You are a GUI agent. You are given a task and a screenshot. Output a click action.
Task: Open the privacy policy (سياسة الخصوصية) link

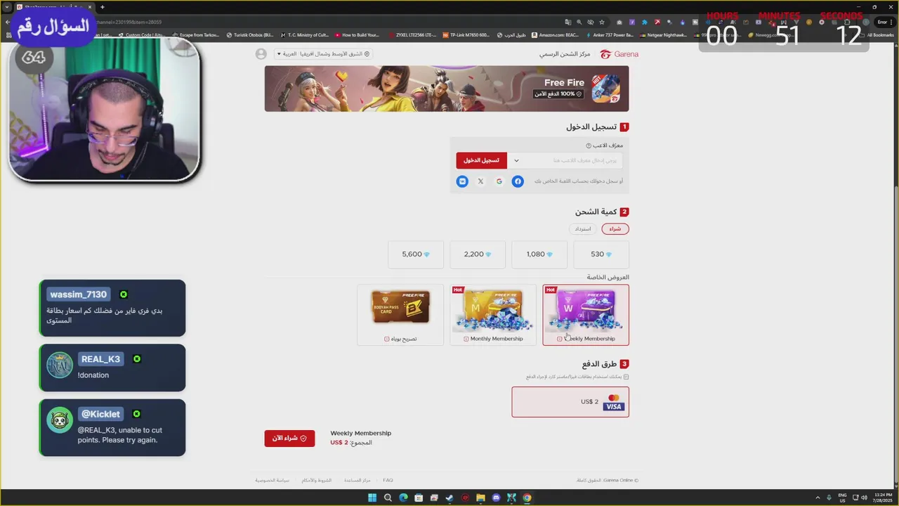(x=272, y=481)
